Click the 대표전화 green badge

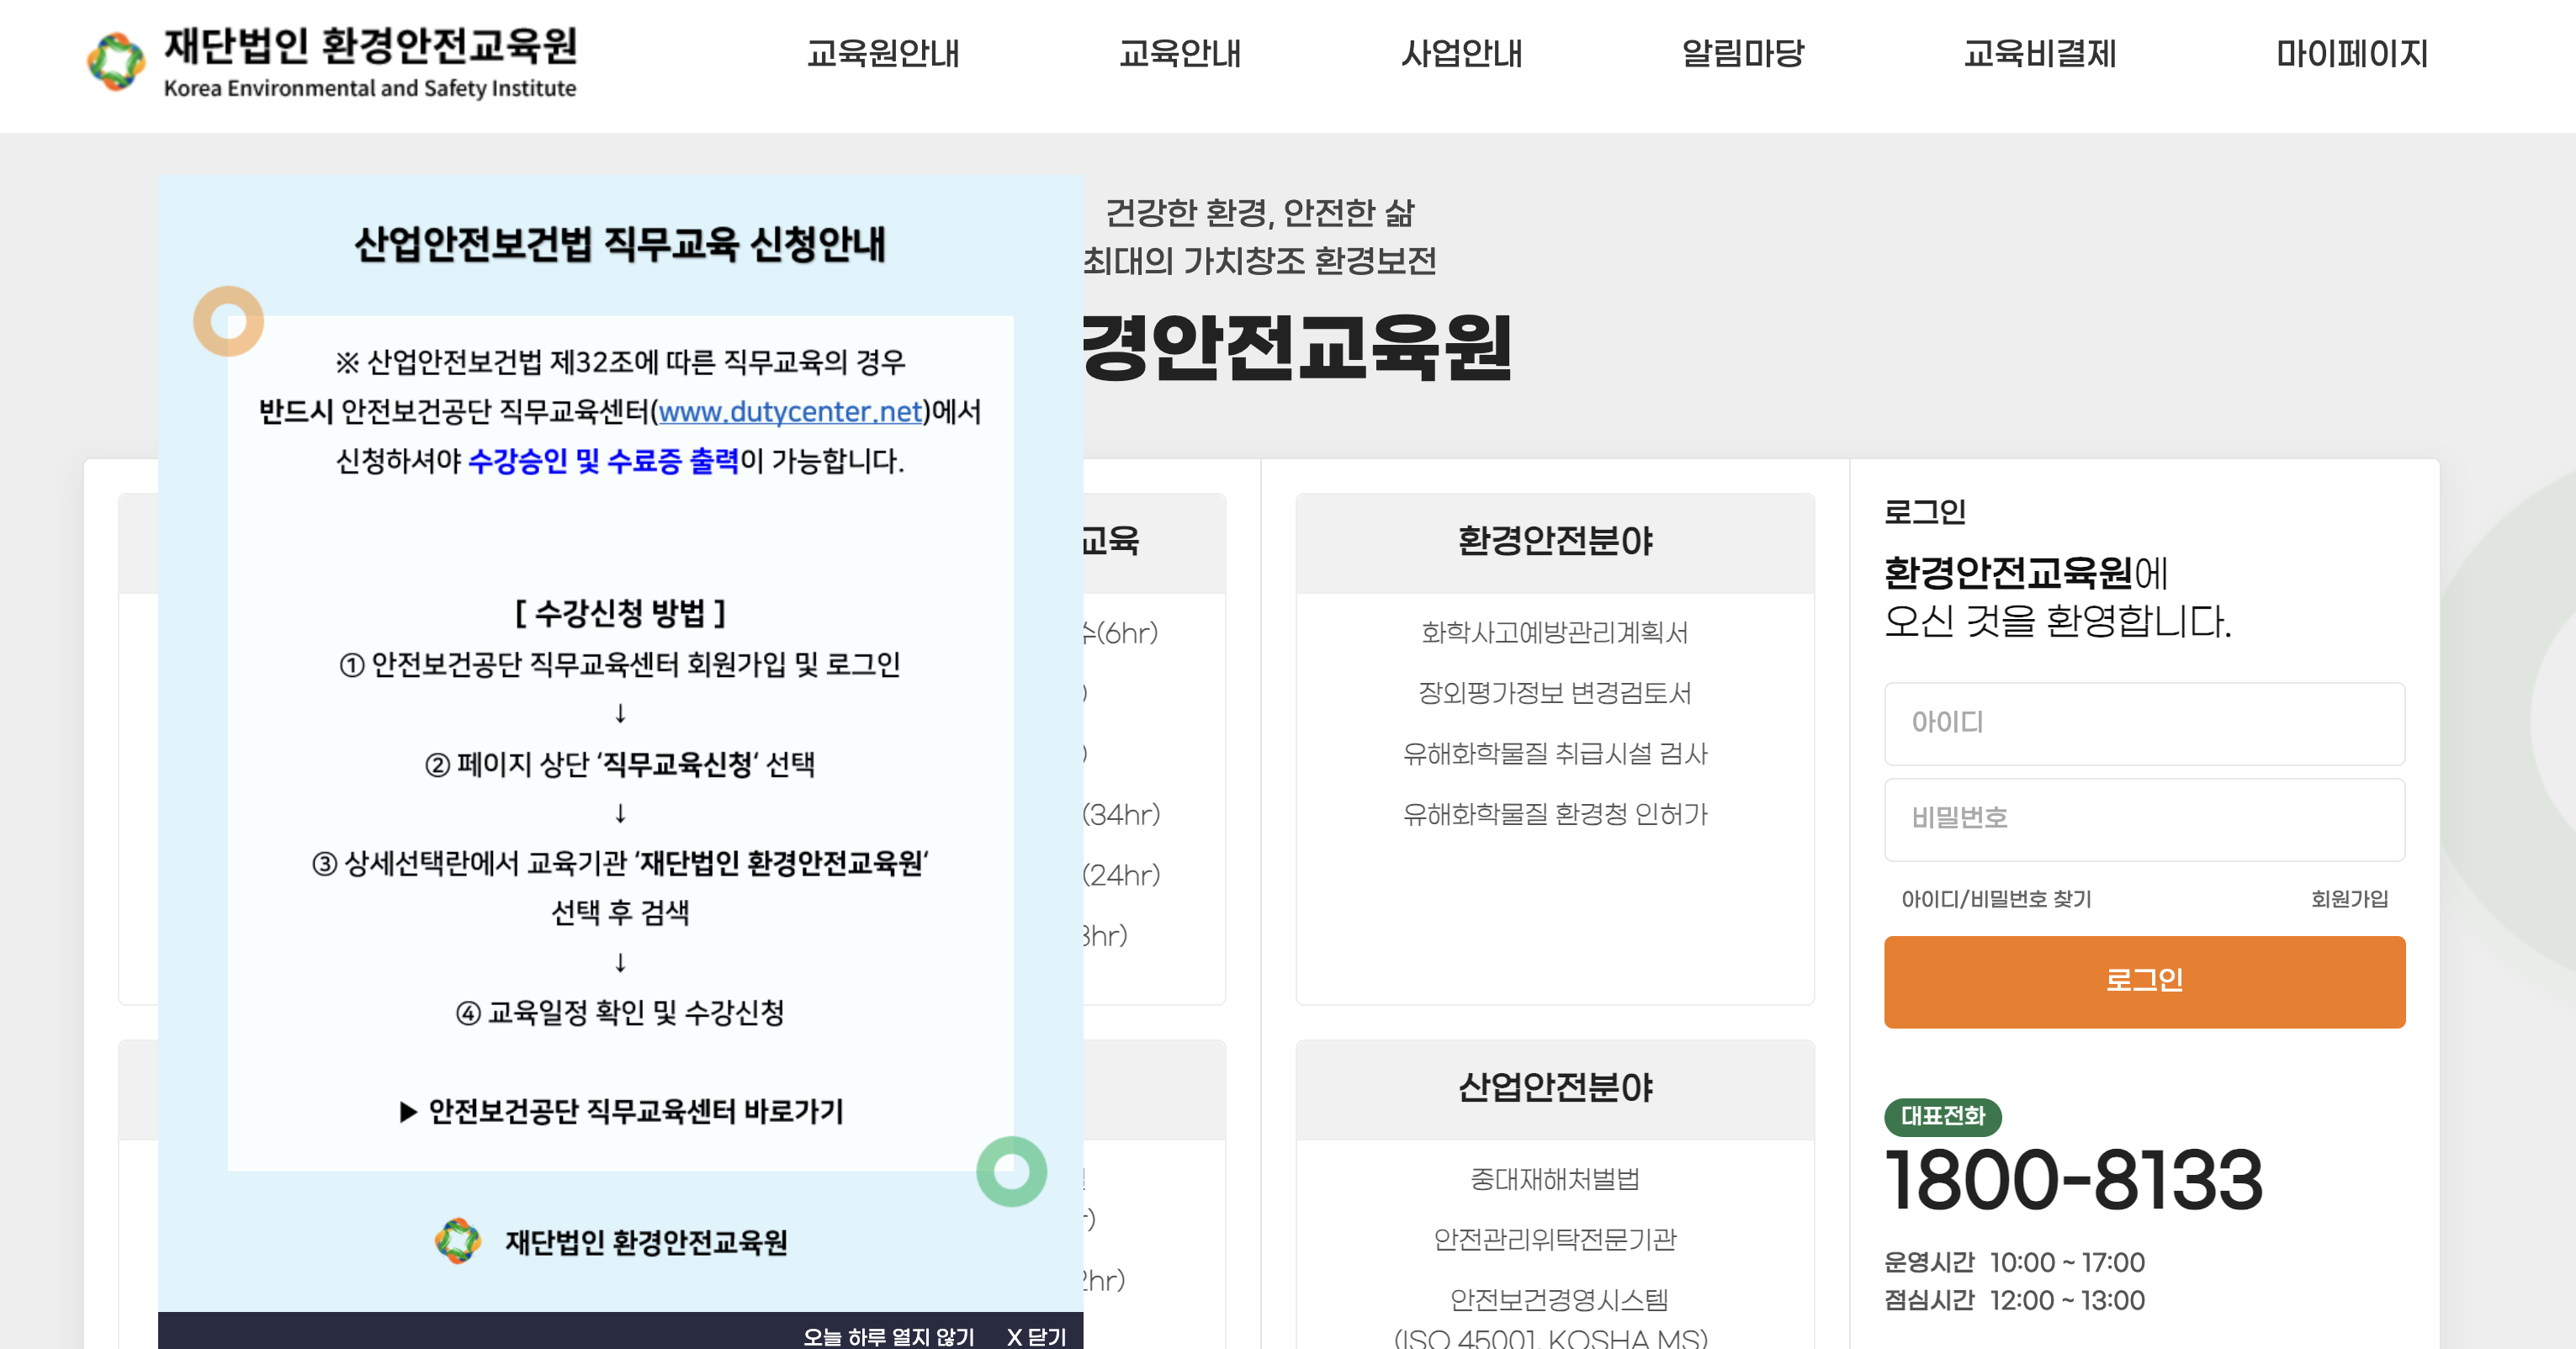click(1941, 1116)
